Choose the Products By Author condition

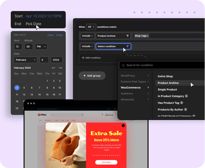click(170, 110)
